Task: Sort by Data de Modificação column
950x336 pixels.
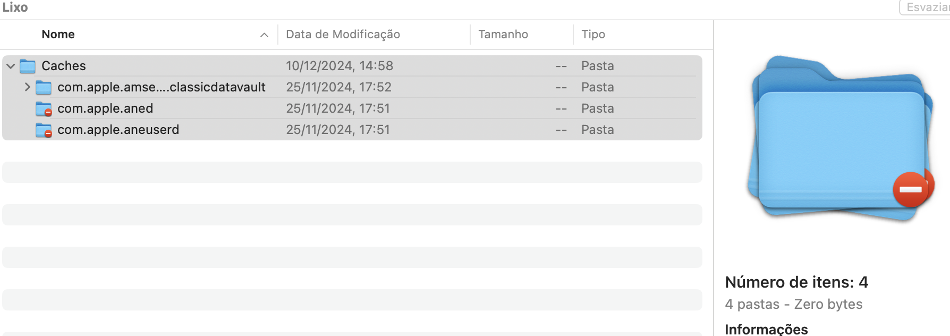Action: [343, 35]
